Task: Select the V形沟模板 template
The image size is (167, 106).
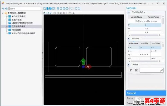Action: [x=16, y=30]
